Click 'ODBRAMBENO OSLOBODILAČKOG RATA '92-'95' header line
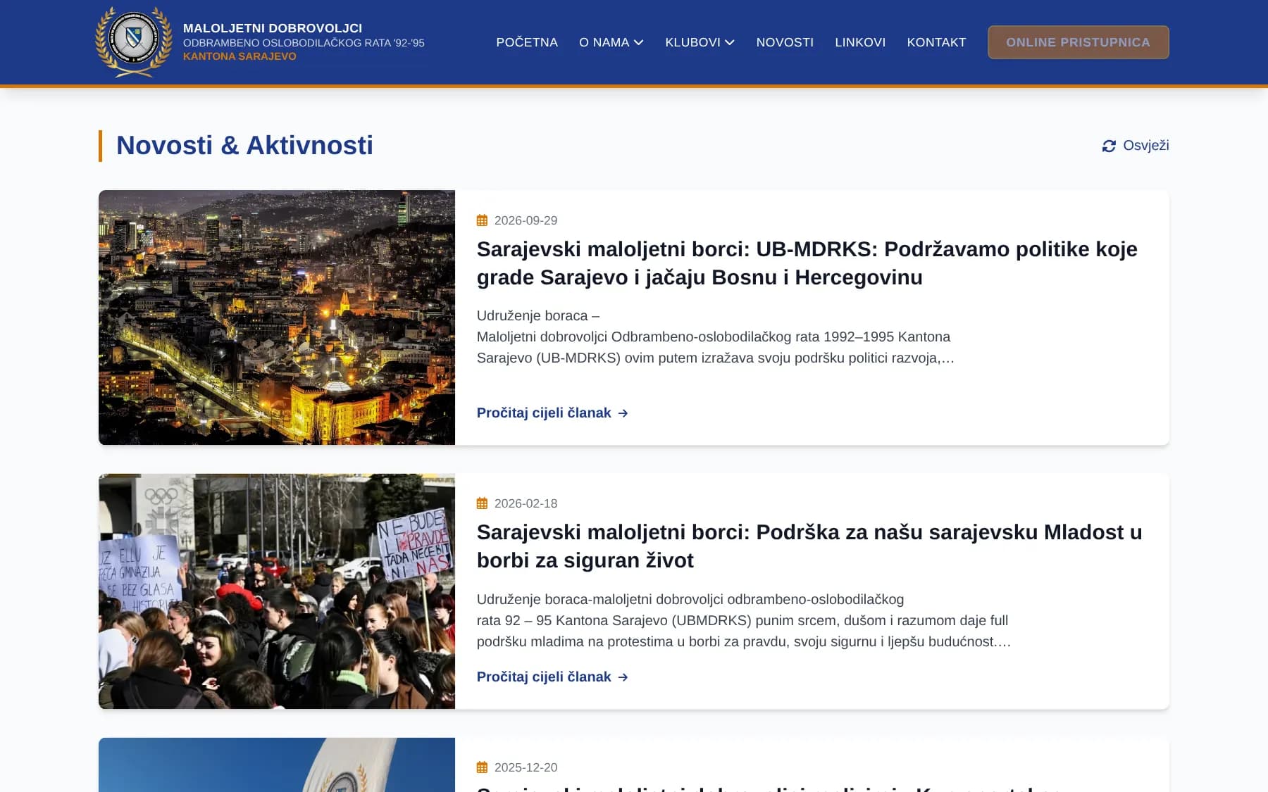This screenshot has width=1268, height=792. pos(304,43)
